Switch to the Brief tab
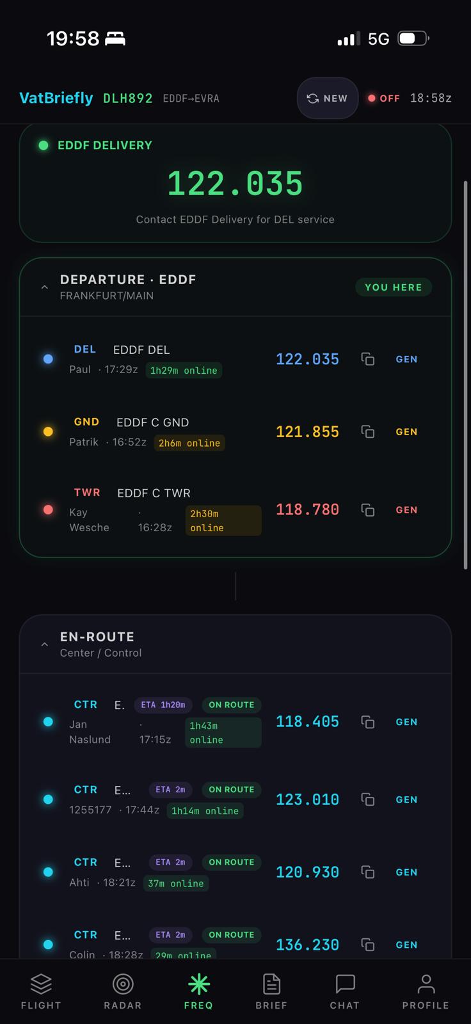Viewport: 471px width, 1024px height. pos(271,991)
